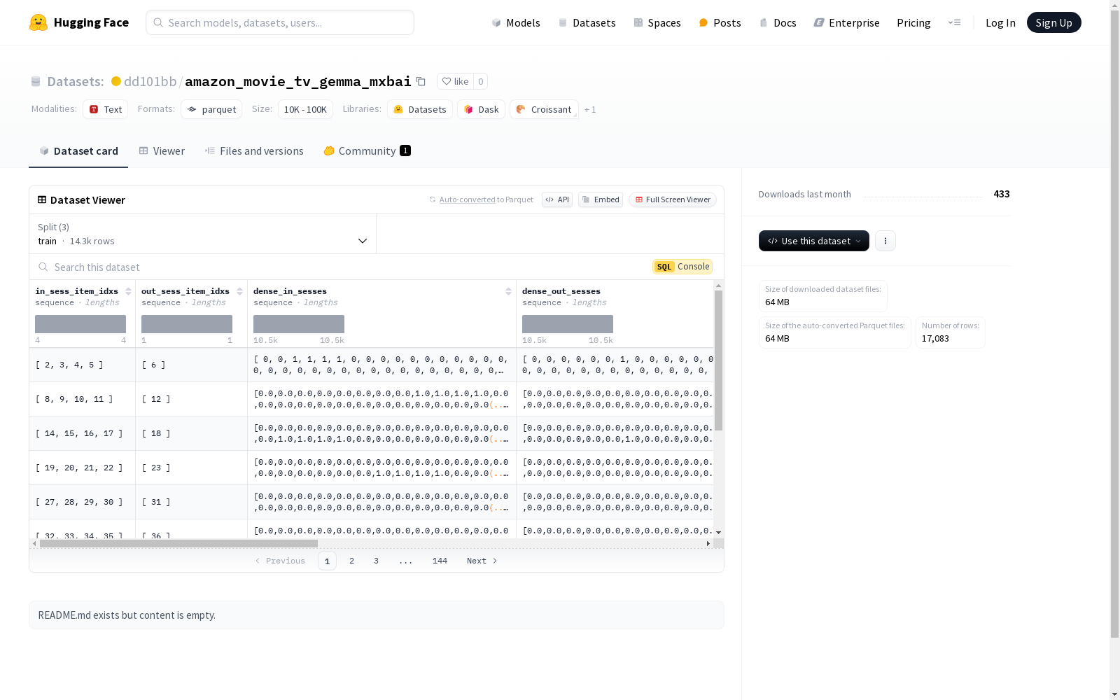Switch to the Dataset card tab
The width and height of the screenshot is (1120, 700).
pos(78,151)
